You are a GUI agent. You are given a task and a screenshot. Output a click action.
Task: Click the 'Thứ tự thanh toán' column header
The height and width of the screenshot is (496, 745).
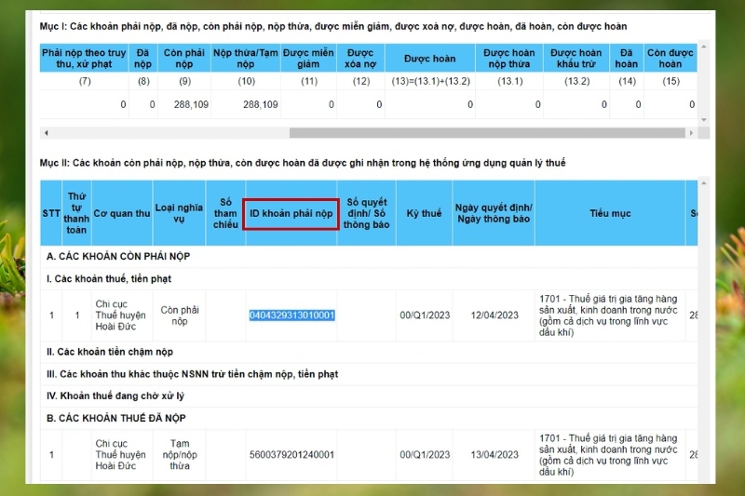coord(76,213)
